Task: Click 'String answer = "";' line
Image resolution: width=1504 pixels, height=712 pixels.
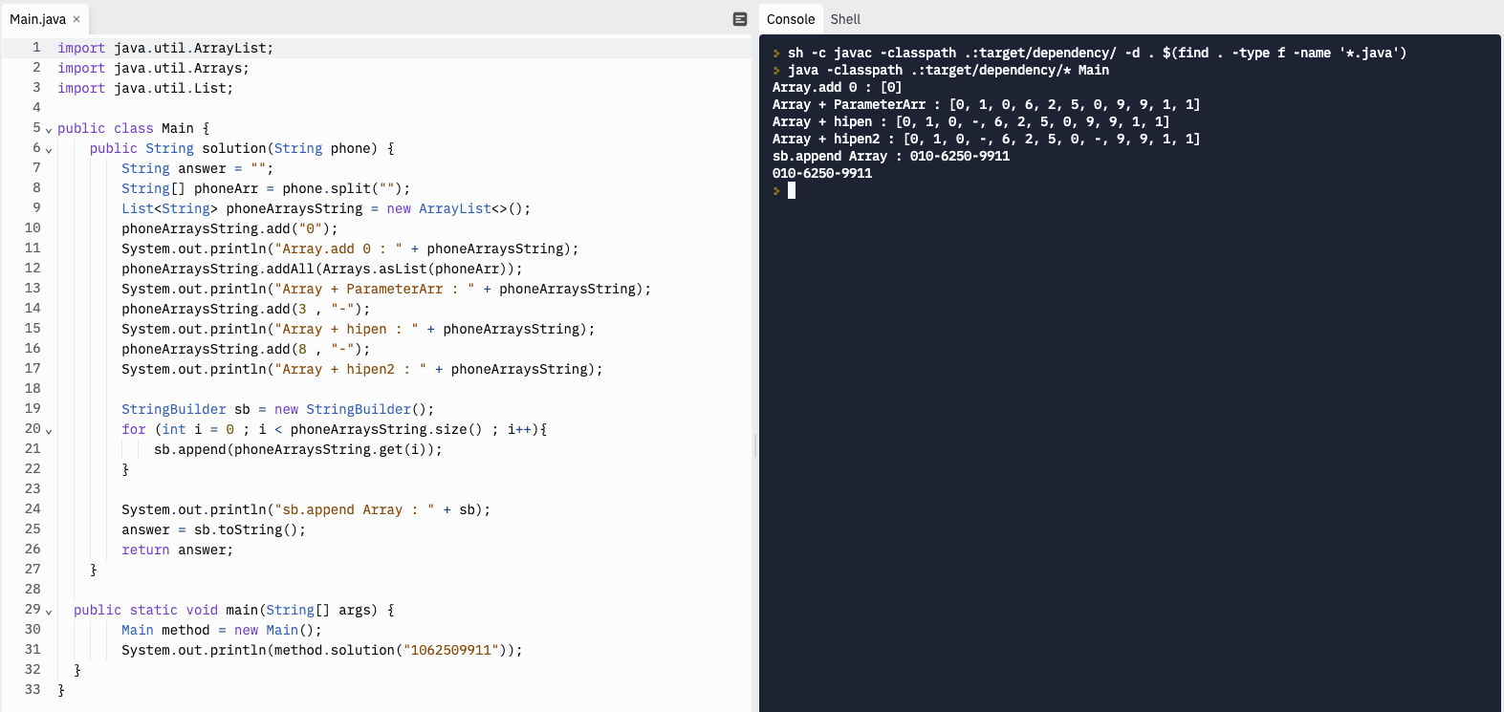Action: (x=197, y=168)
